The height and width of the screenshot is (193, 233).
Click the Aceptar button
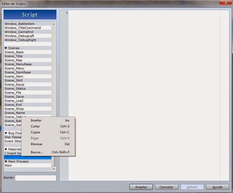141,187
